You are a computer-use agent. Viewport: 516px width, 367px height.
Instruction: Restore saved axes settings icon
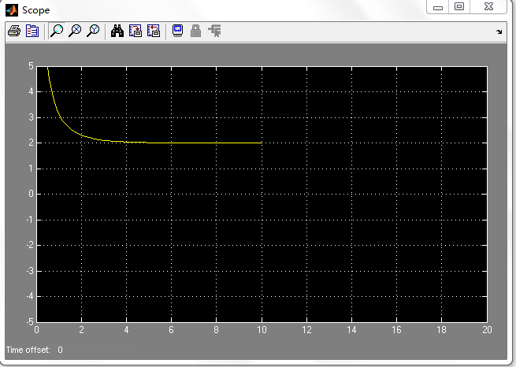coord(154,31)
